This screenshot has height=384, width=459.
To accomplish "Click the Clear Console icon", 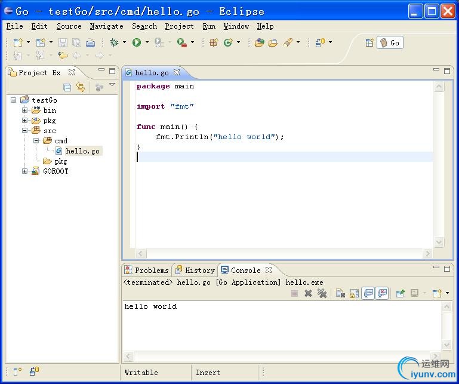I will pos(340,293).
